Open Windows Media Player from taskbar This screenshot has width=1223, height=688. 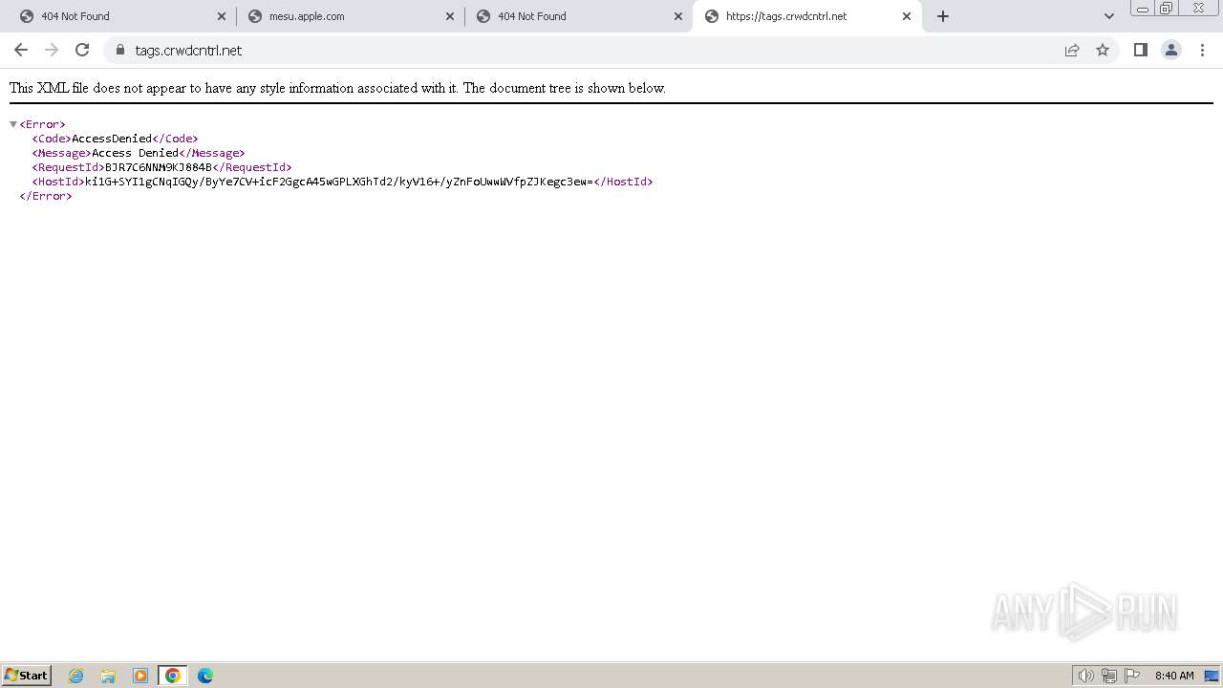click(x=140, y=676)
